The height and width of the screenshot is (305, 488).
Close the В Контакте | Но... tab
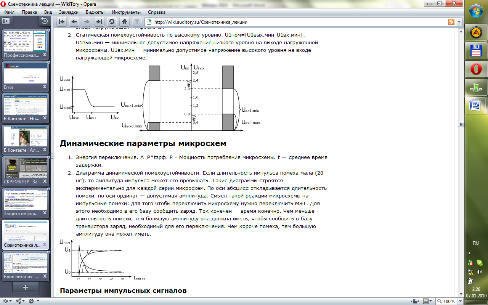(x=45, y=119)
